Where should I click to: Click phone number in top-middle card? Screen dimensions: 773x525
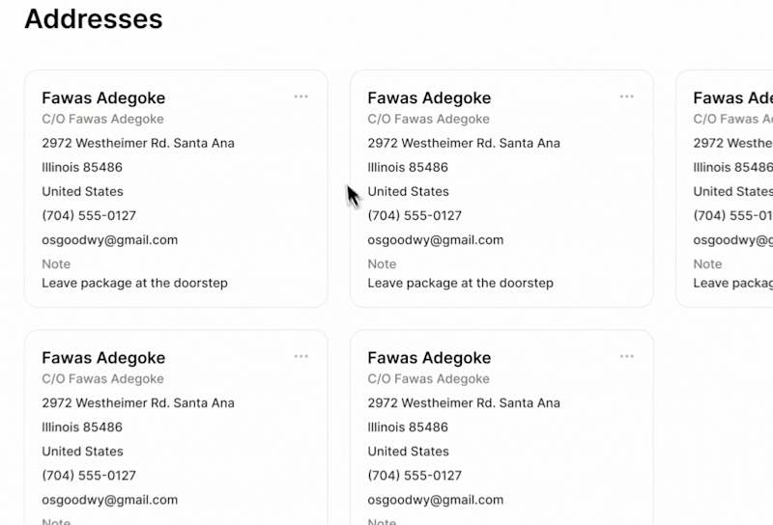tap(415, 216)
